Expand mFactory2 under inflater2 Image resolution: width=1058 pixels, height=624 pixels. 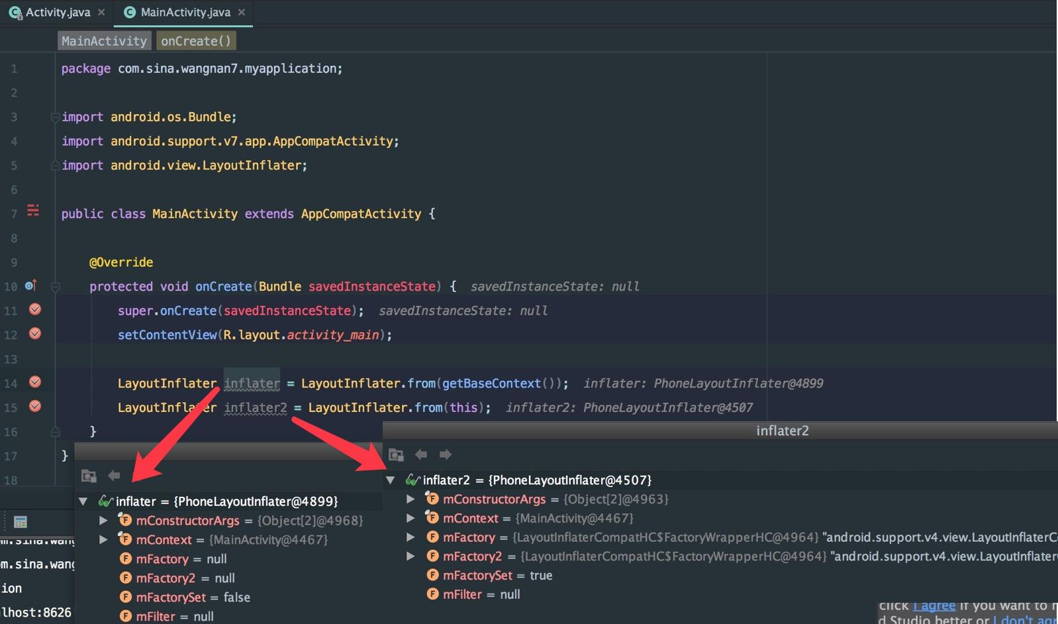click(x=411, y=556)
